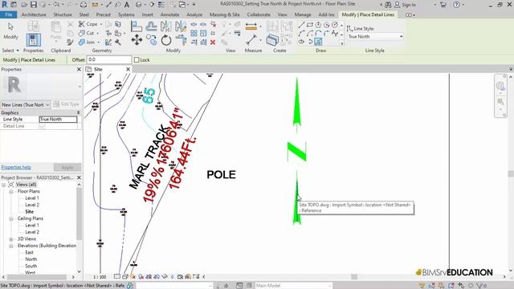Open the Join dropdown arrow
The width and height of the screenshot is (514, 289).
98,43
